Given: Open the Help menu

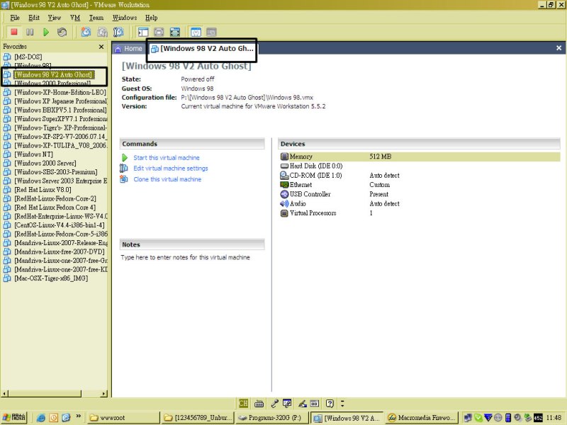Looking at the screenshot, I should (151, 18).
